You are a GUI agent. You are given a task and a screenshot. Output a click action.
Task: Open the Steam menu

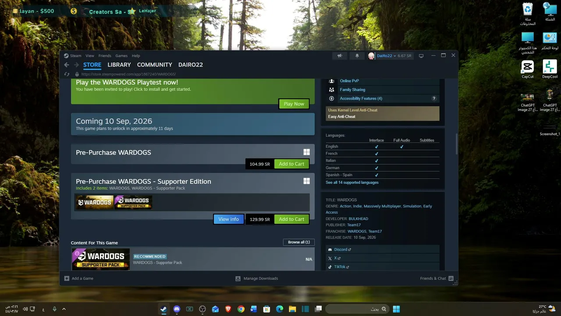pyautogui.click(x=76, y=56)
